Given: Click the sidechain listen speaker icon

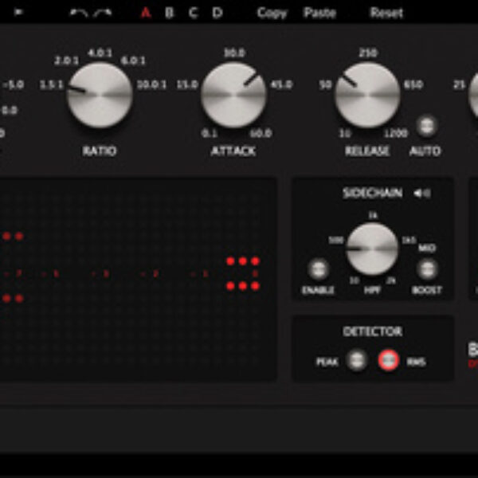Looking at the screenshot, I should 422,194.
